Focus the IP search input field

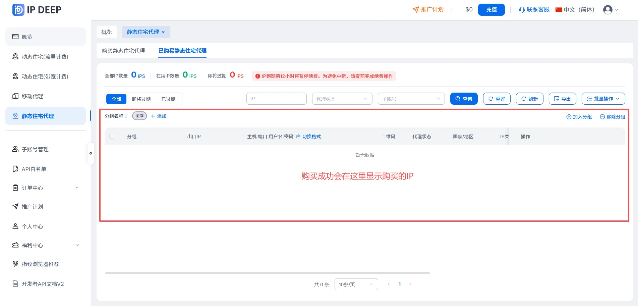point(277,99)
